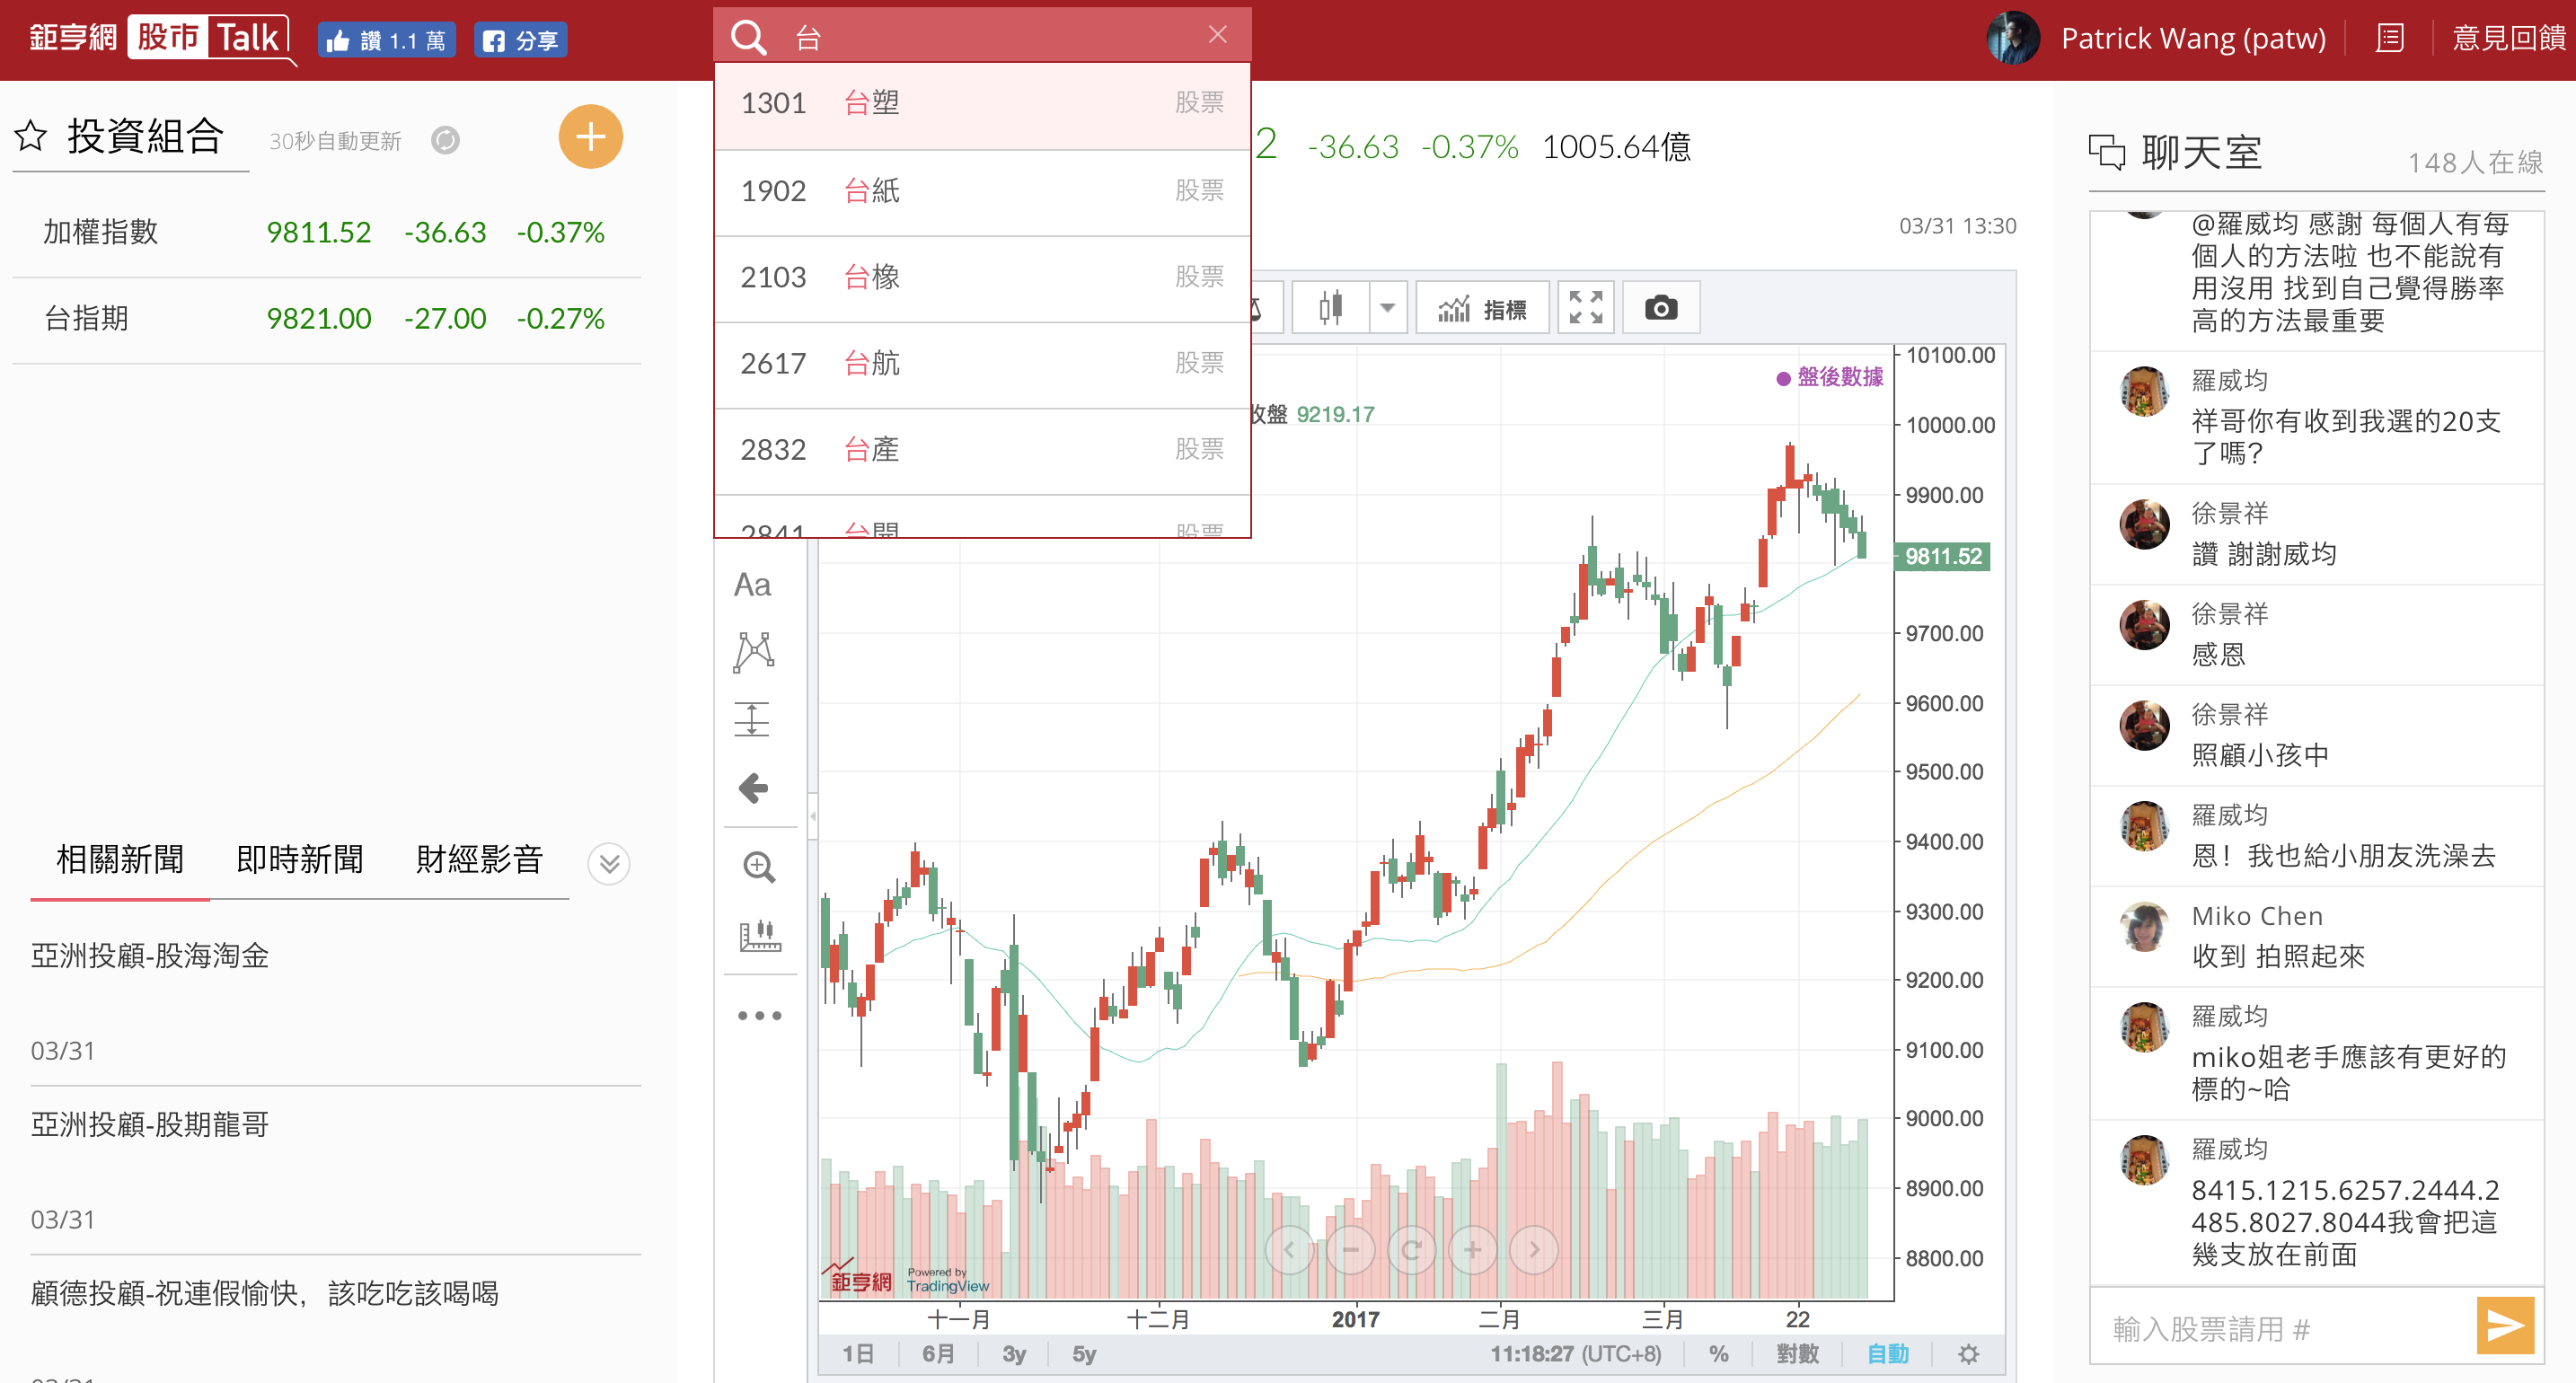
Task: Click the chart reset refresh control
Action: coord(1411,1250)
